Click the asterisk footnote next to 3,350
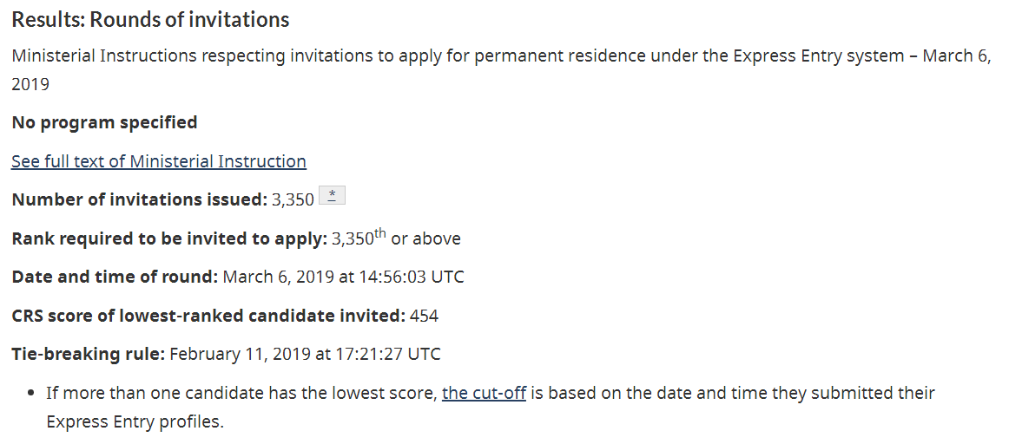Screen dimensions: 1009x444 332,196
